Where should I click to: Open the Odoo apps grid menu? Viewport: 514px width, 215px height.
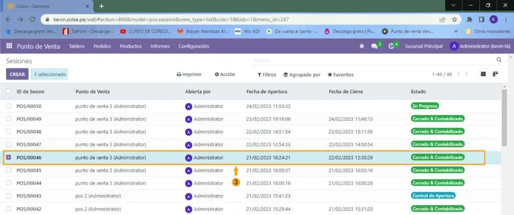pyautogui.click(x=9, y=46)
